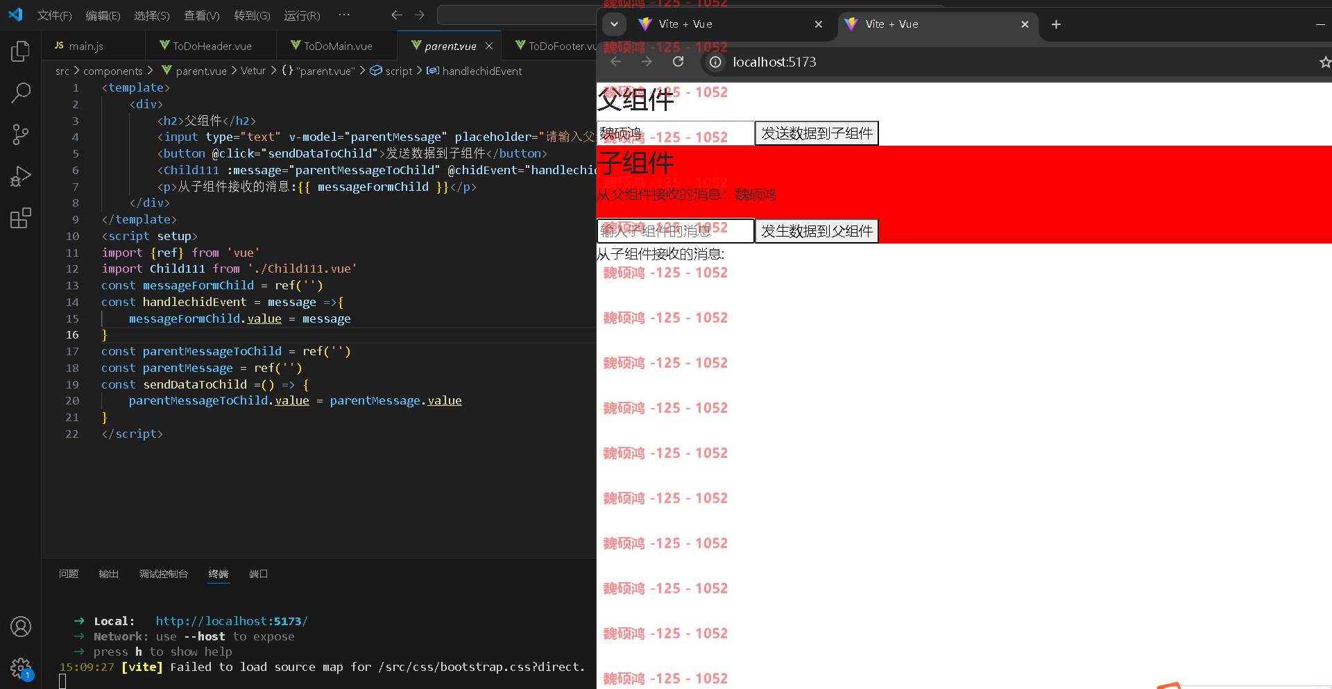This screenshot has height=689, width=1332.
Task: Open the Search view in VS Code
Action: coord(21,93)
